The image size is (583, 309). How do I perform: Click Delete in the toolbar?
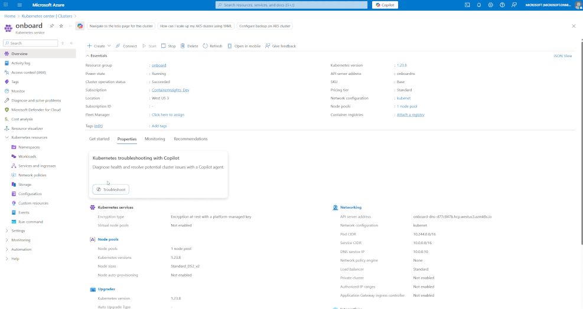[x=189, y=46]
